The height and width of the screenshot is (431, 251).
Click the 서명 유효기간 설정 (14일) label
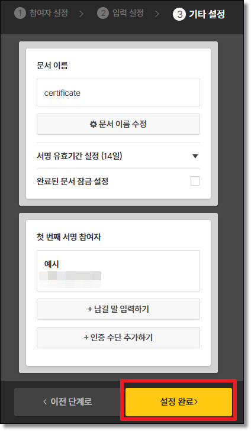point(79,156)
